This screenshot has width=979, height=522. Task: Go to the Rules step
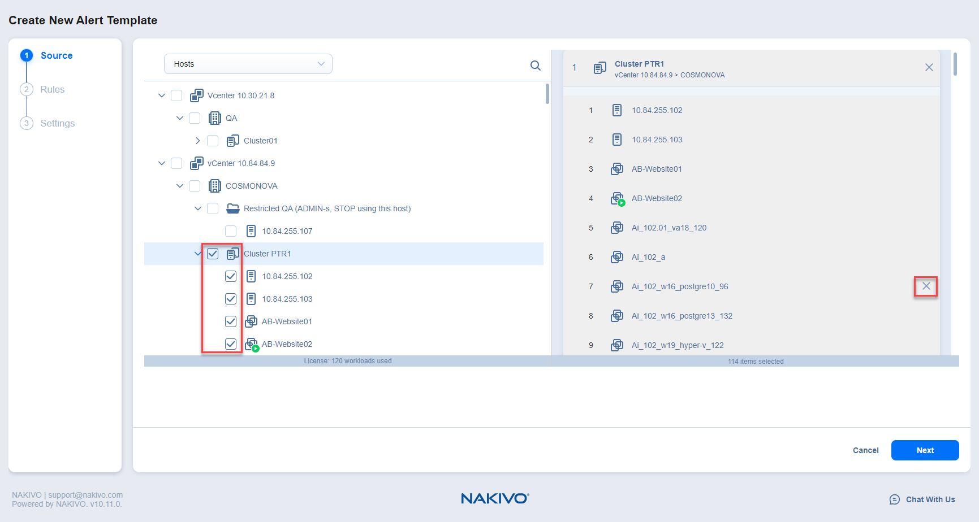click(52, 89)
